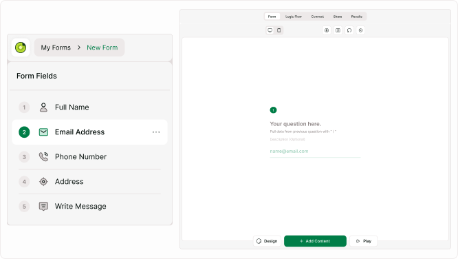Click the undo arrow icon in toolbar
The width and height of the screenshot is (458, 259).
click(349, 30)
